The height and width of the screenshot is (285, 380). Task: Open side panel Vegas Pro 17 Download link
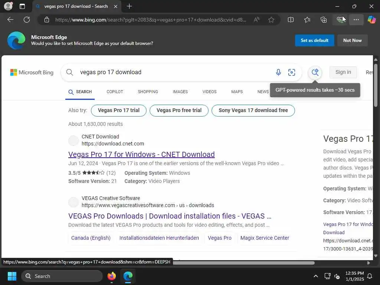[348, 228]
